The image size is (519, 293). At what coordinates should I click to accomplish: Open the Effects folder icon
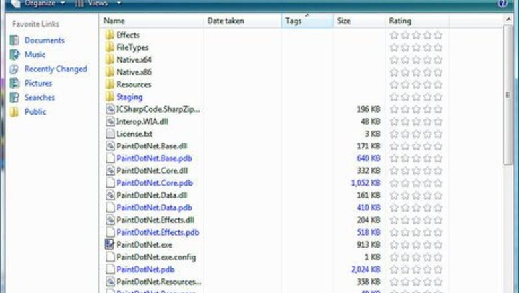pos(110,35)
